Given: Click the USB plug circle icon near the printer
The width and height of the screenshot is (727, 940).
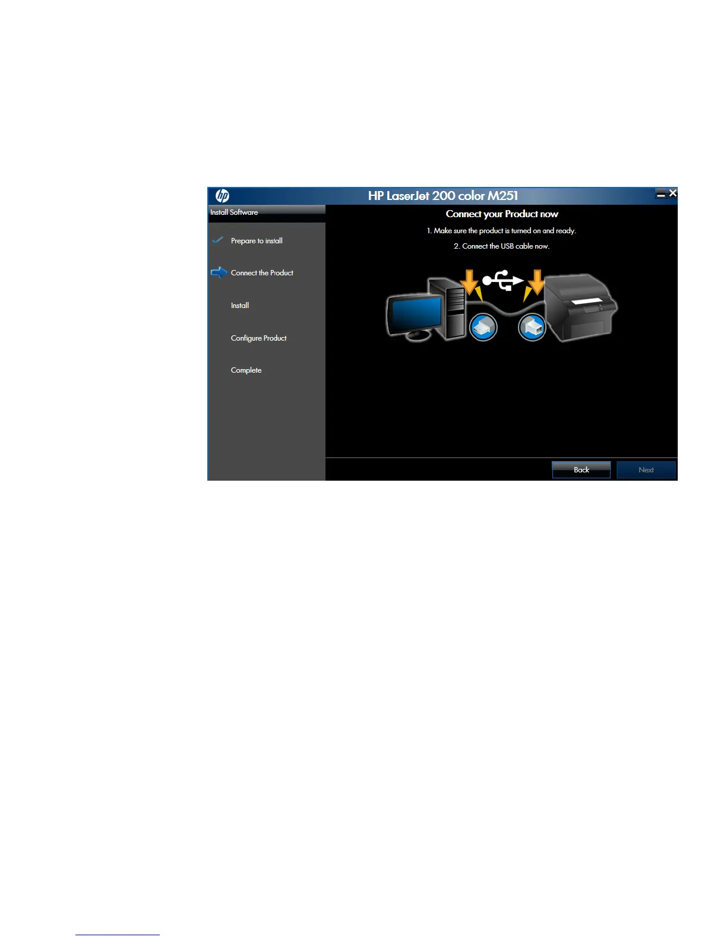Looking at the screenshot, I should coord(532,327).
